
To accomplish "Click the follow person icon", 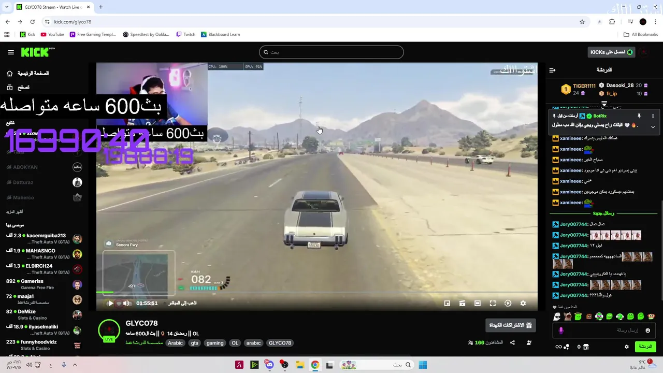I will coord(529,342).
